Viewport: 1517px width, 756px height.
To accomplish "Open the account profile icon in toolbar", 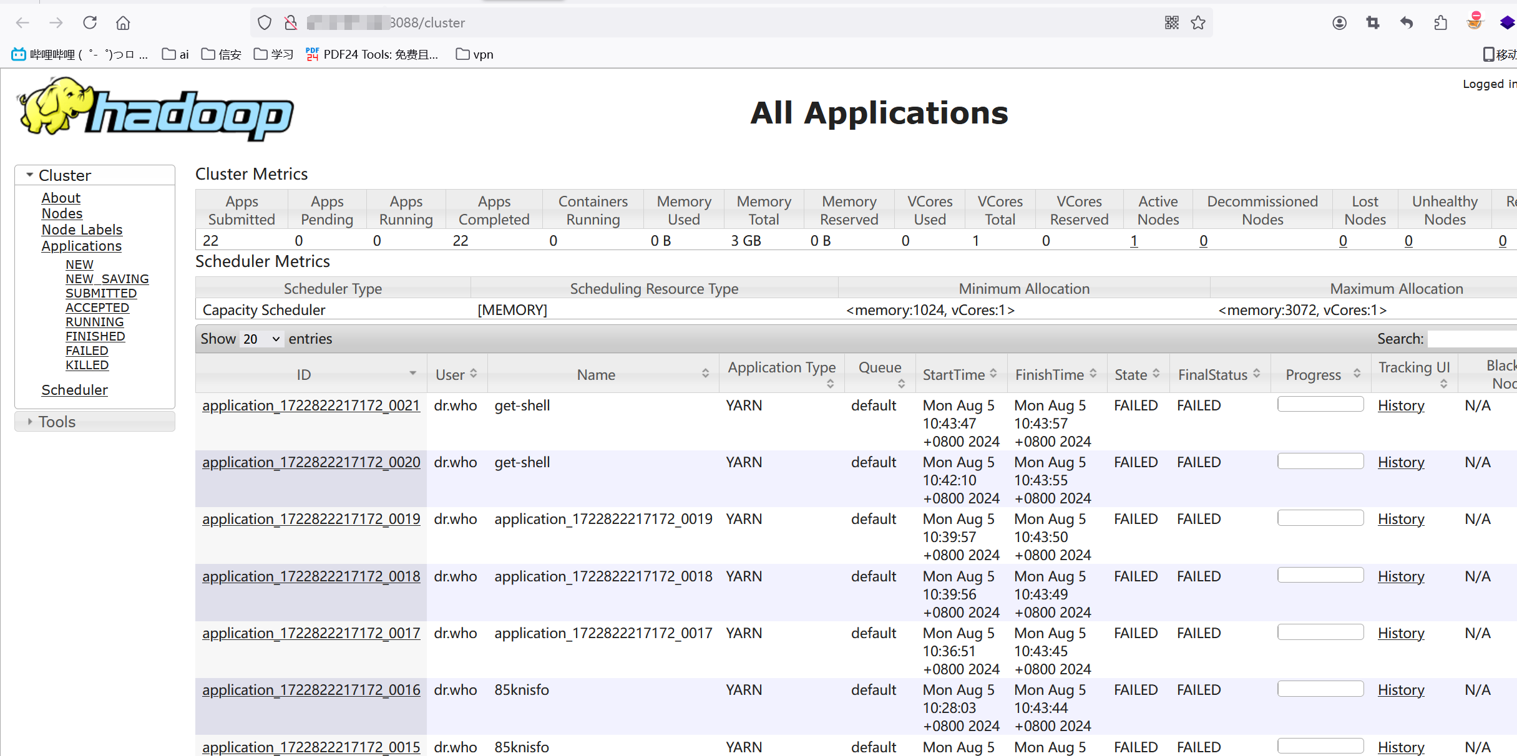I will 1339,23.
